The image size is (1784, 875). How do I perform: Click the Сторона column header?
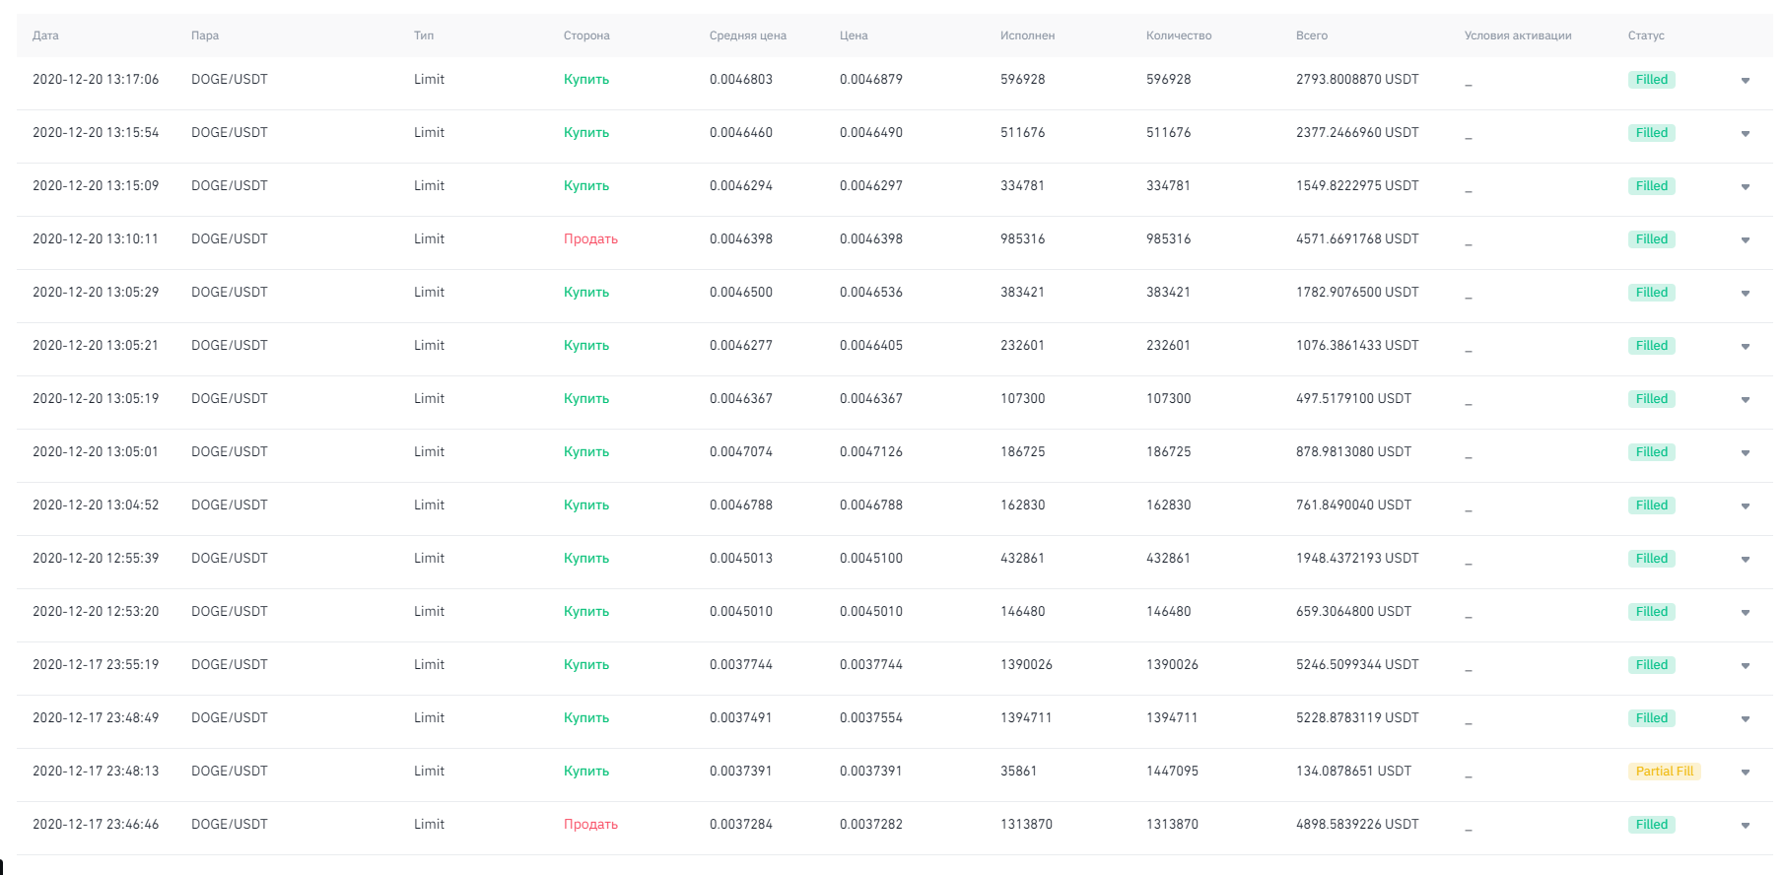click(586, 35)
